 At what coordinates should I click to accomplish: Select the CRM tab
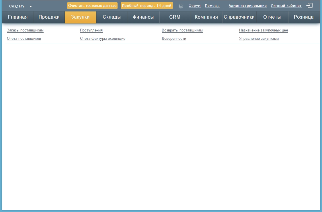click(175, 17)
